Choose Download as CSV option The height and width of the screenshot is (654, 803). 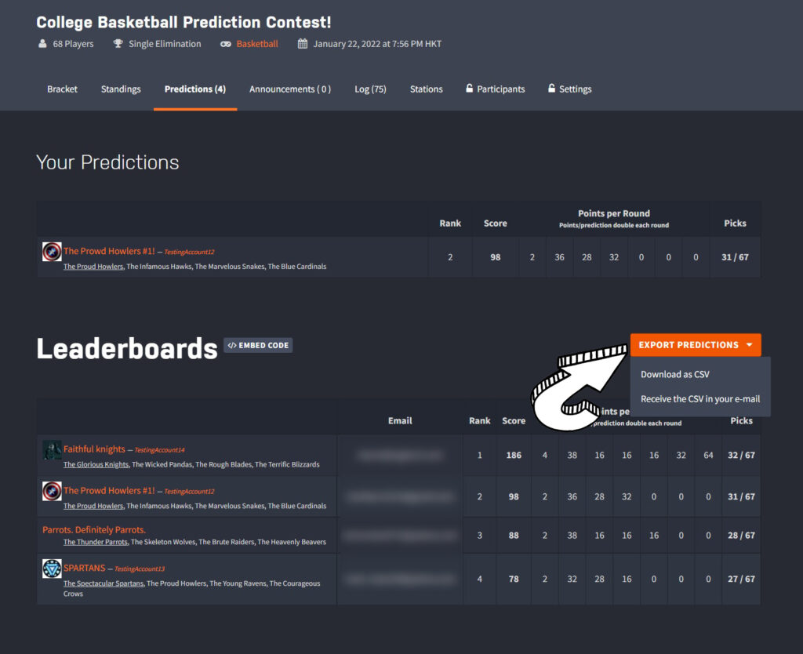(x=675, y=374)
